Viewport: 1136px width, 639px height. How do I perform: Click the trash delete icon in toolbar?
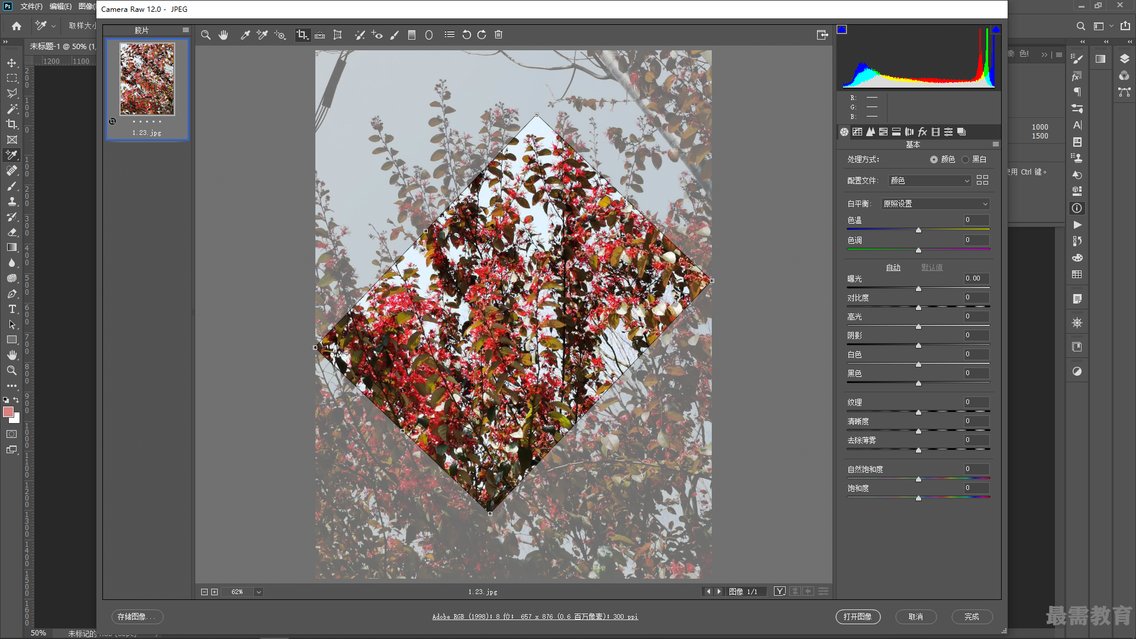click(x=499, y=35)
